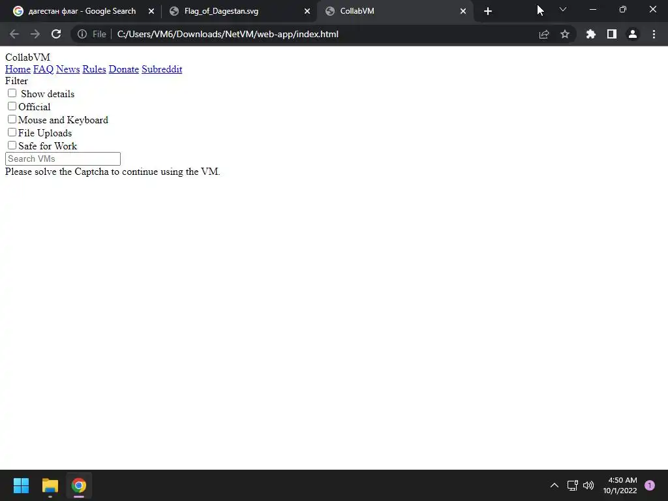Open the clock showing 4:50 AM

pos(620,485)
